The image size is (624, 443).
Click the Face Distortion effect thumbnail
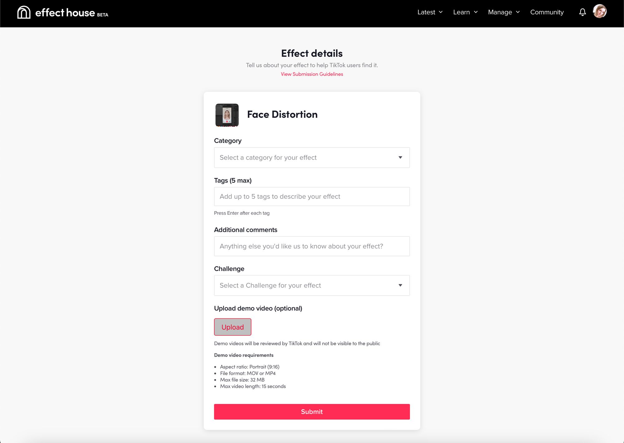[227, 114]
